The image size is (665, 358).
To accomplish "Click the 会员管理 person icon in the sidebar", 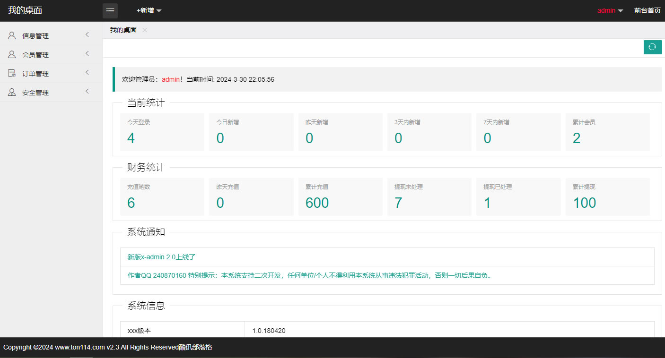I will pyautogui.click(x=12, y=54).
